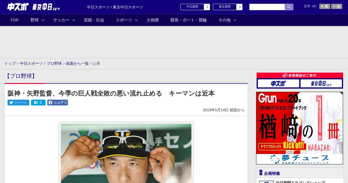Viewport: 348px width, 183px height.
Task: Open the 競馬・ボート・競輪 menu item
Action: coord(188,20)
